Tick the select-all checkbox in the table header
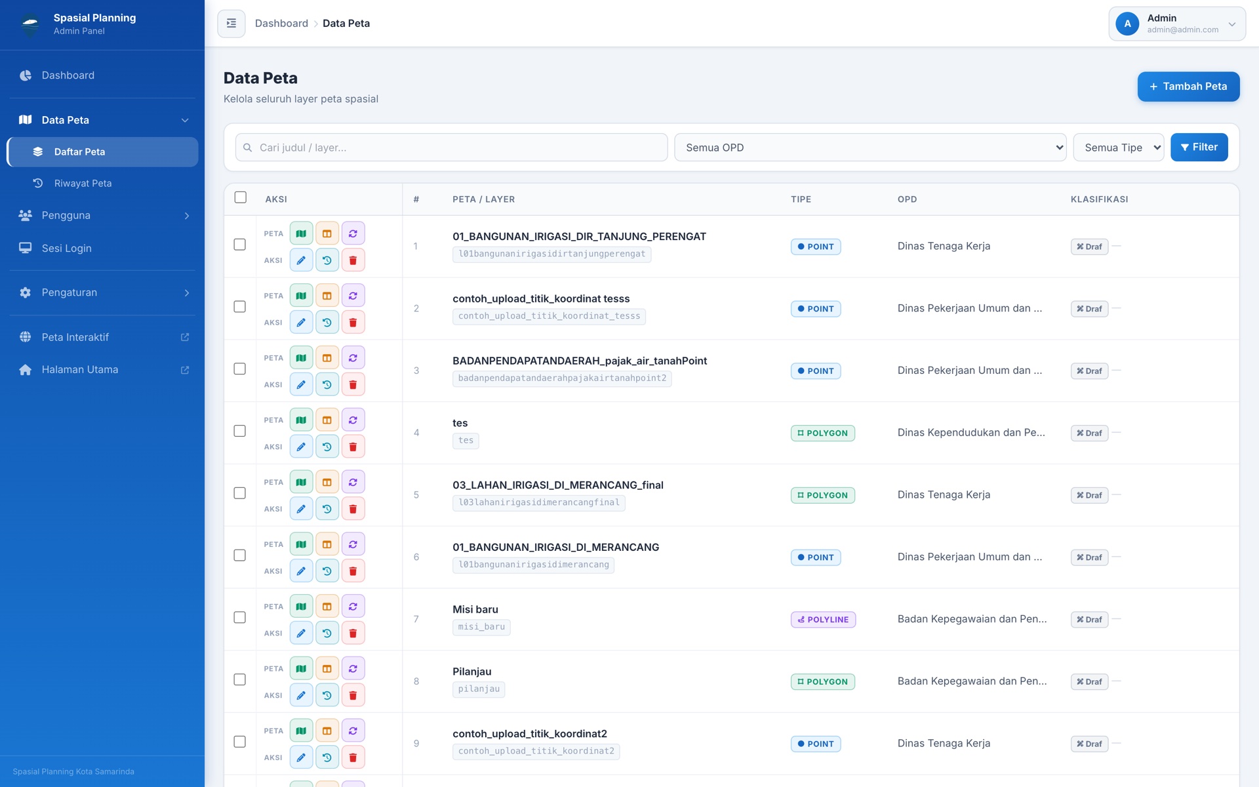Image resolution: width=1259 pixels, height=787 pixels. click(241, 197)
